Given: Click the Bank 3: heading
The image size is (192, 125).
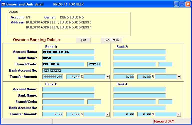Looking at the screenshot, I should [51, 84].
